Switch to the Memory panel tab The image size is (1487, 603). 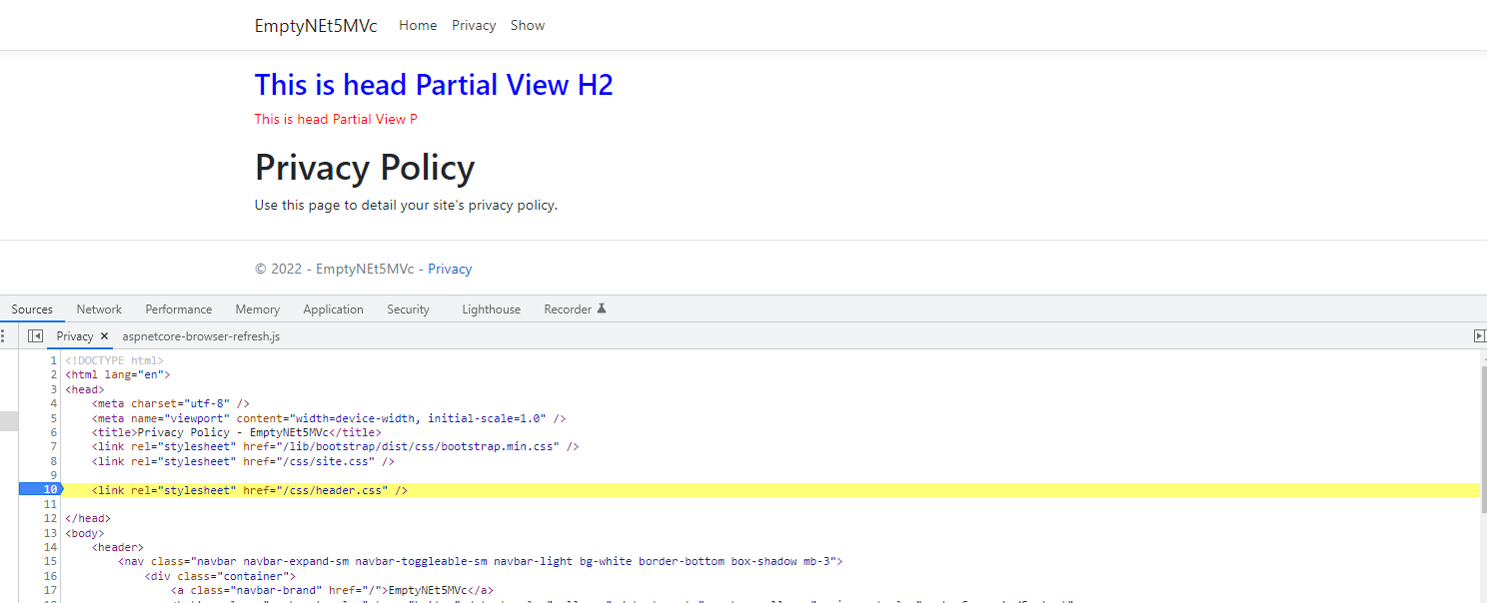pyautogui.click(x=258, y=309)
